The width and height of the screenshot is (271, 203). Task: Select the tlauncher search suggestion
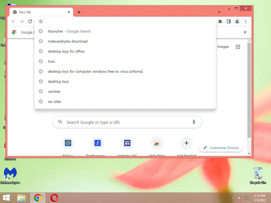point(125,31)
